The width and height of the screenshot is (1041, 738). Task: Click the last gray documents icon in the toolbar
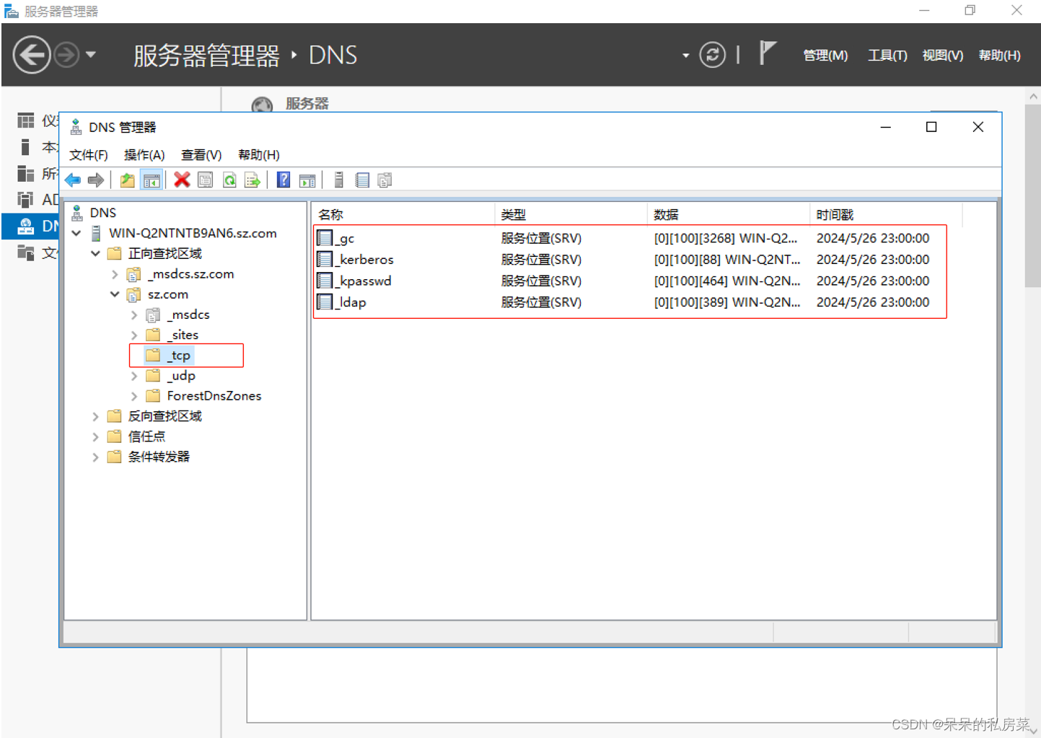tap(385, 180)
